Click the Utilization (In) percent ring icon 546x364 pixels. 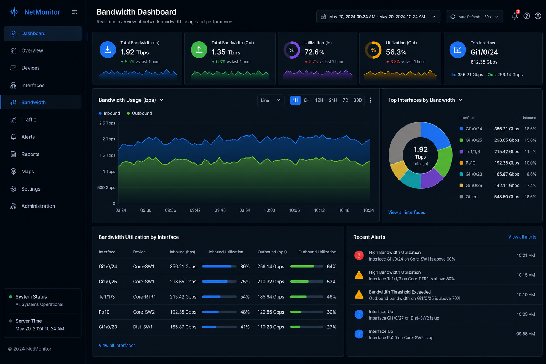(x=292, y=50)
